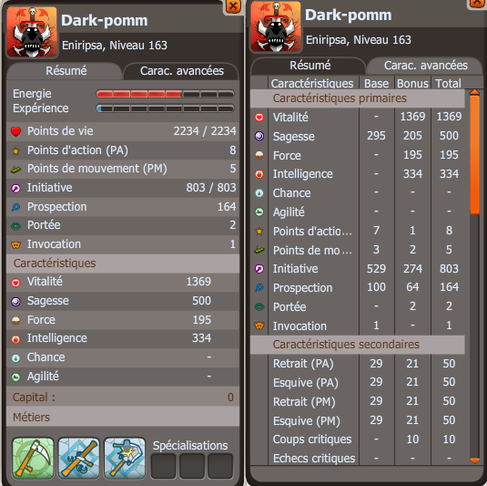Click the first empty Spécialisations slot

click(163, 466)
